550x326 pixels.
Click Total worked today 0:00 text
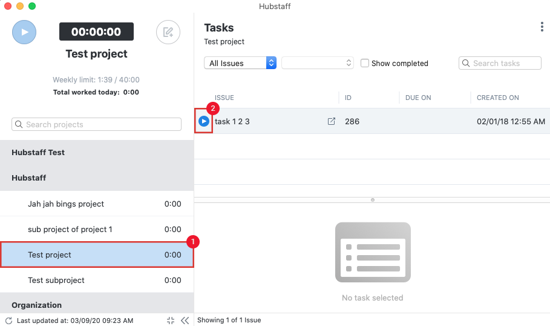(96, 92)
